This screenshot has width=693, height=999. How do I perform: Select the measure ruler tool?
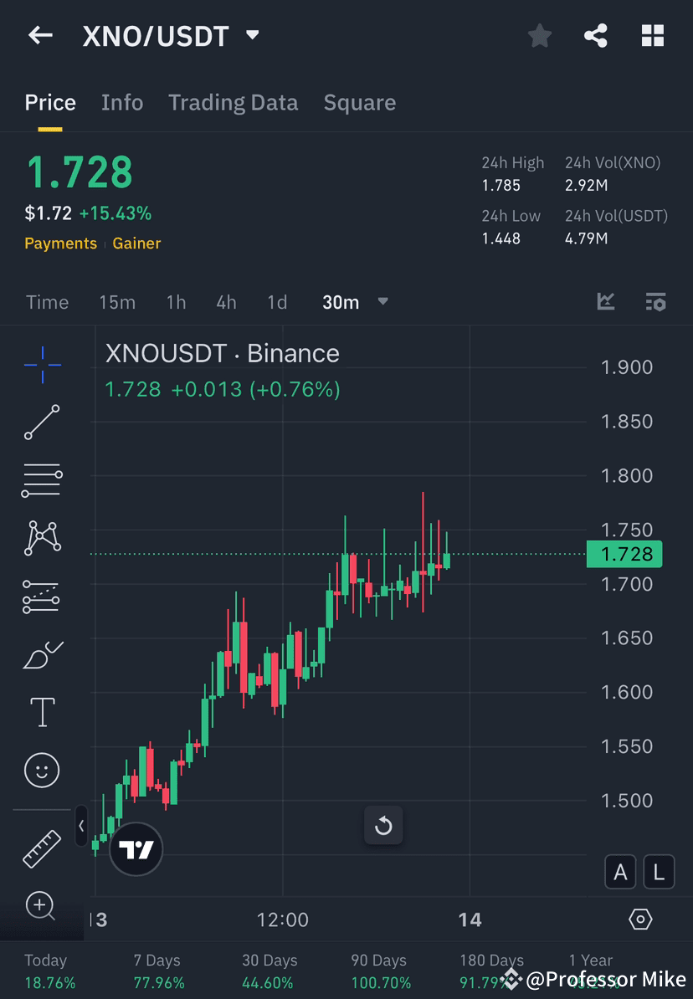pos(42,848)
